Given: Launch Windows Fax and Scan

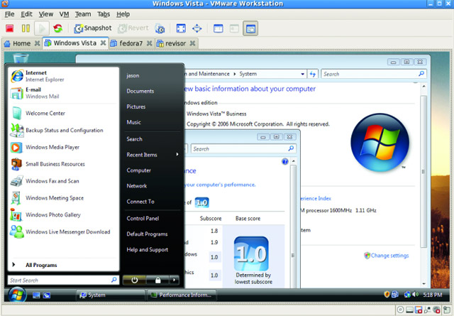Looking at the screenshot, I should (63, 181).
